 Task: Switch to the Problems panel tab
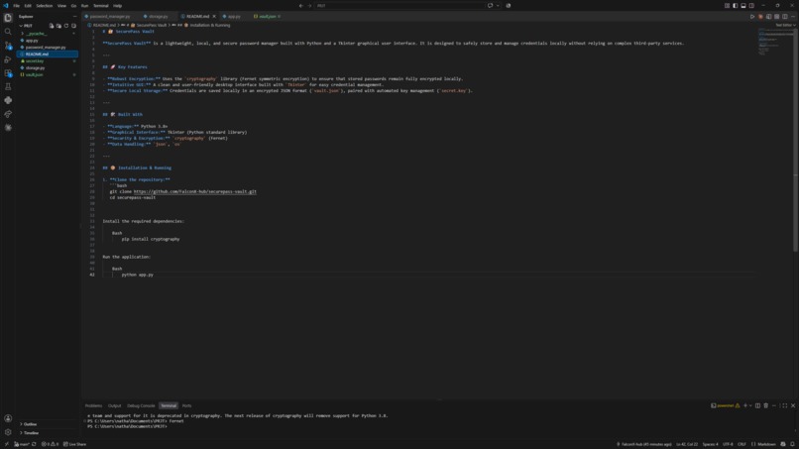pos(93,405)
